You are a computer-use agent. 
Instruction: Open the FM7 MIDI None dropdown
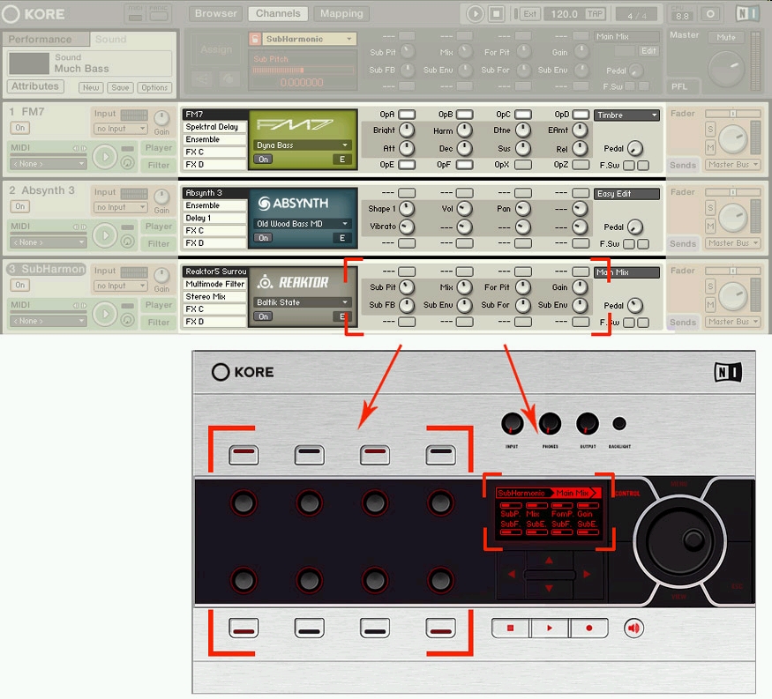(x=49, y=164)
